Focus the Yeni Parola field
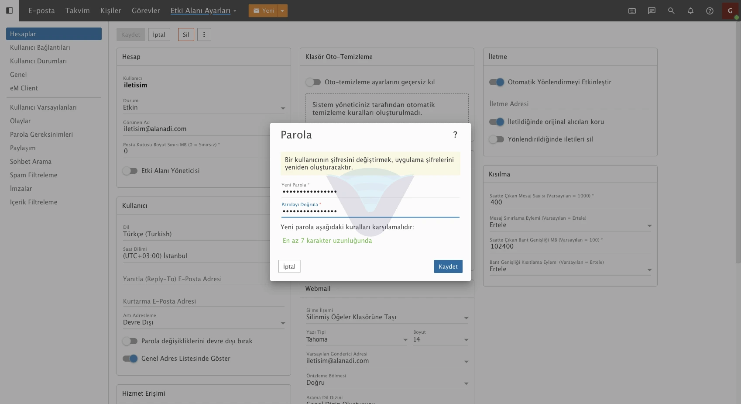741x404 pixels. click(x=370, y=191)
